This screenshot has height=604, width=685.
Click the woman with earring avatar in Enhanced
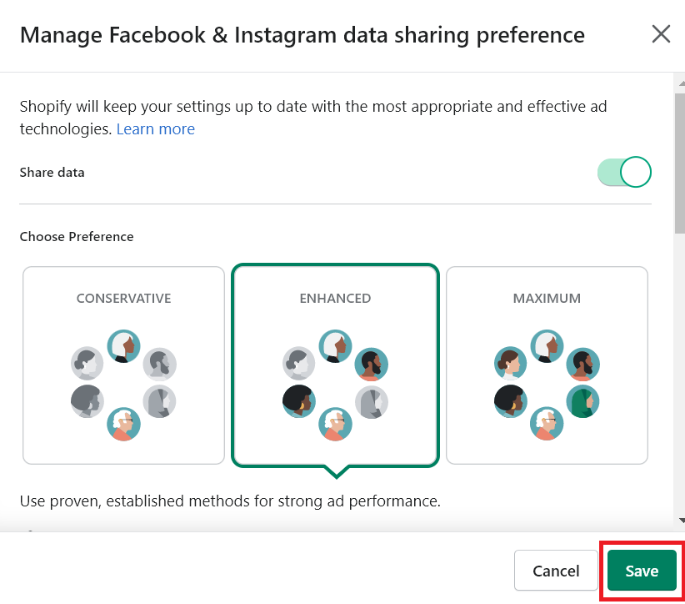click(x=299, y=401)
